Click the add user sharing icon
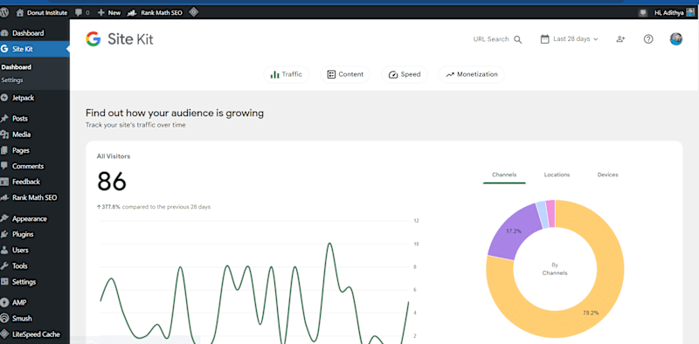 pyautogui.click(x=620, y=39)
